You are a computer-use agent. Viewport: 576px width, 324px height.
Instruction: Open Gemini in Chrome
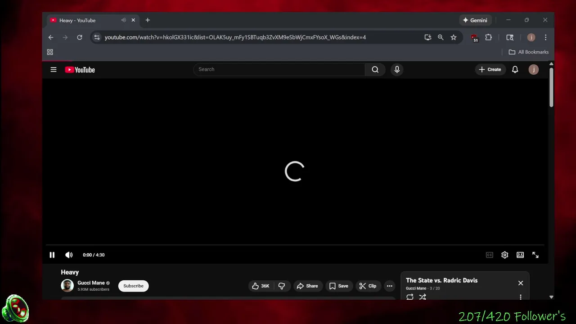(475, 20)
